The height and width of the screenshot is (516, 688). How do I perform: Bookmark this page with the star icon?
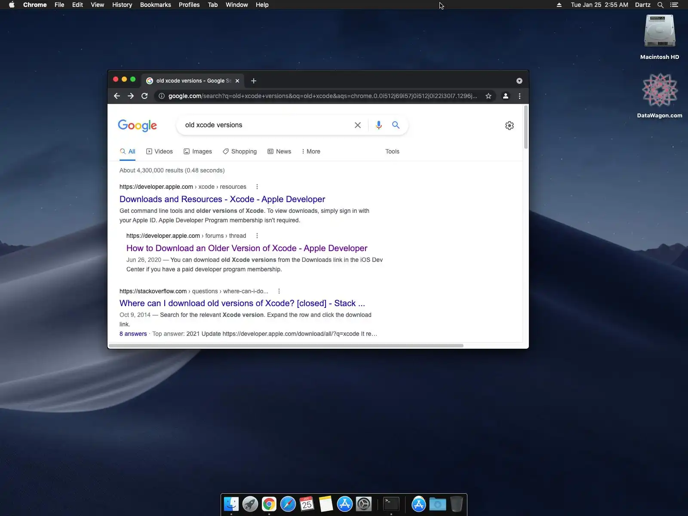[x=488, y=96]
